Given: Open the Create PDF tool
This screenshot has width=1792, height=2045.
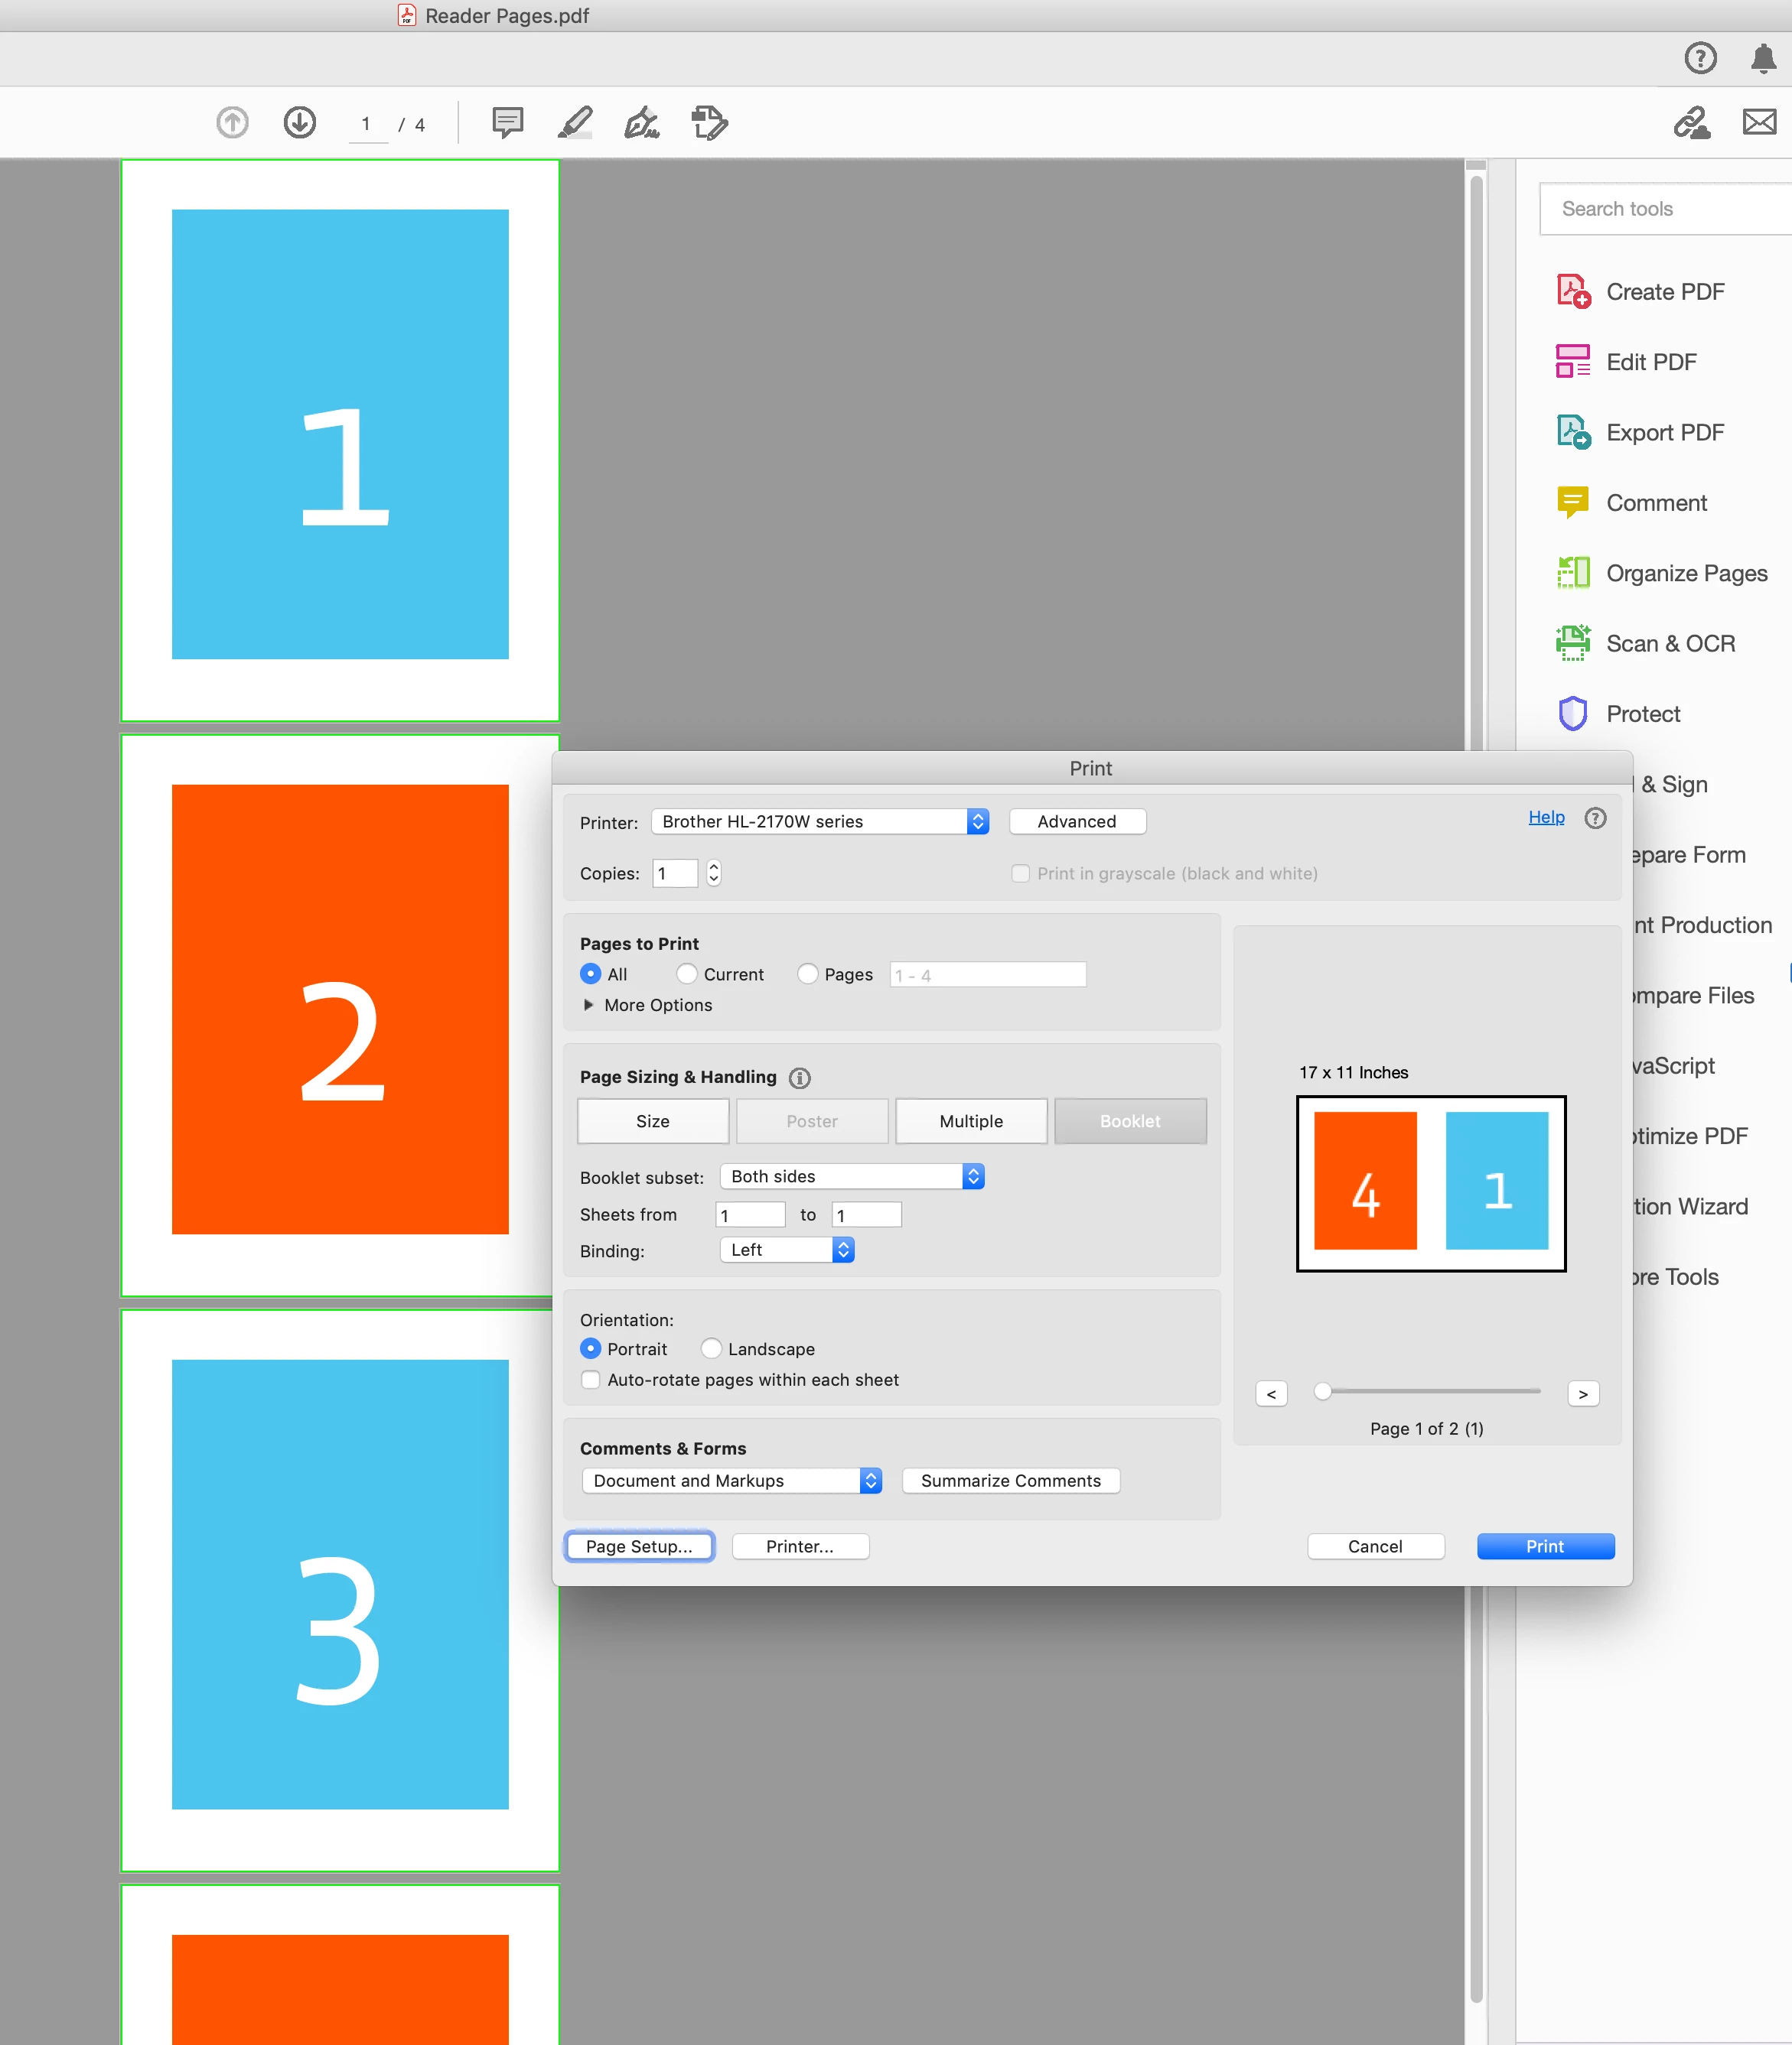Looking at the screenshot, I should [1664, 292].
